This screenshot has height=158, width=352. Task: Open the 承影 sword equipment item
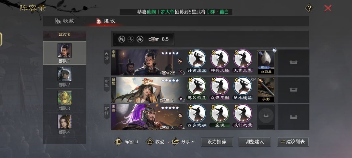pos(266,90)
